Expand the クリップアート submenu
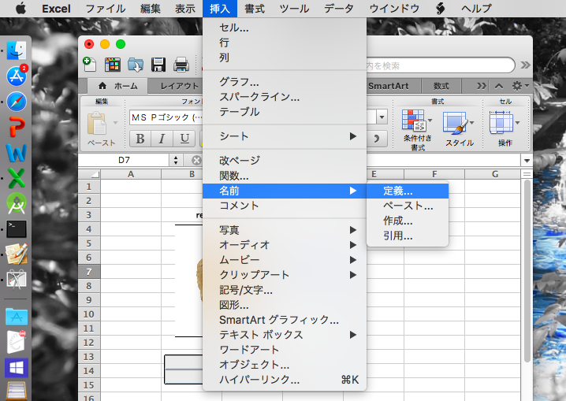Viewport: 566px width, 401px height. pyautogui.click(x=284, y=275)
